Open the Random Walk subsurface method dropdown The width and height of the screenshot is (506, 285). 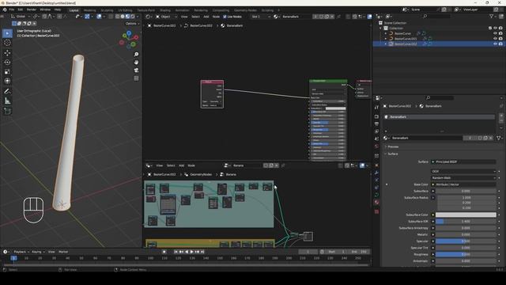click(x=463, y=177)
